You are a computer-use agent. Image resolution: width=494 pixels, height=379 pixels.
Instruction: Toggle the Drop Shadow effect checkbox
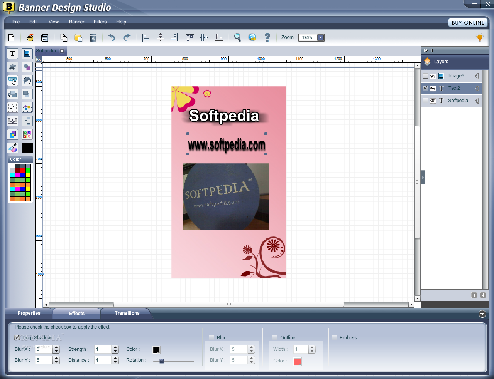click(x=17, y=337)
